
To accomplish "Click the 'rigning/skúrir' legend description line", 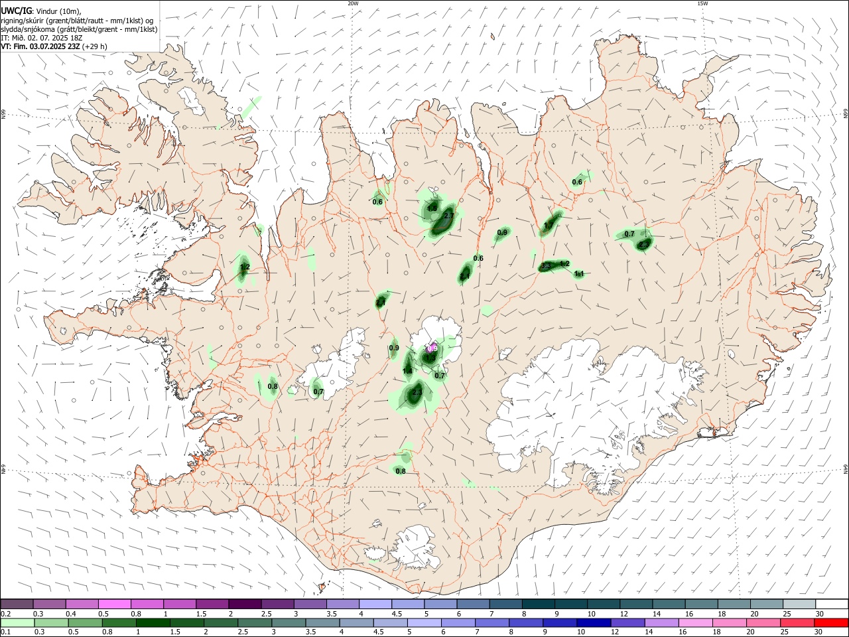I will [77, 21].
